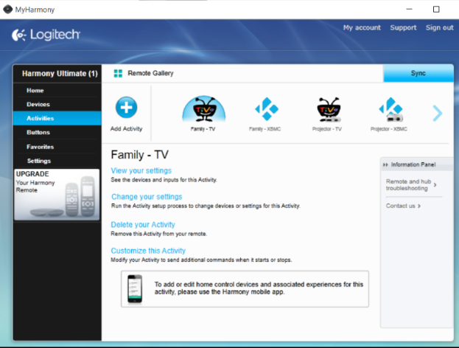The width and height of the screenshot is (459, 348).
Task: Click the Remote Gallery grid icon
Action: click(x=118, y=73)
